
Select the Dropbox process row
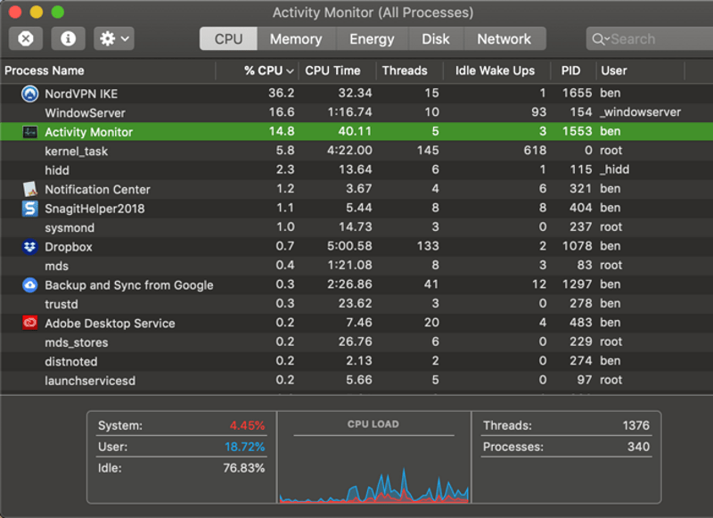356,246
